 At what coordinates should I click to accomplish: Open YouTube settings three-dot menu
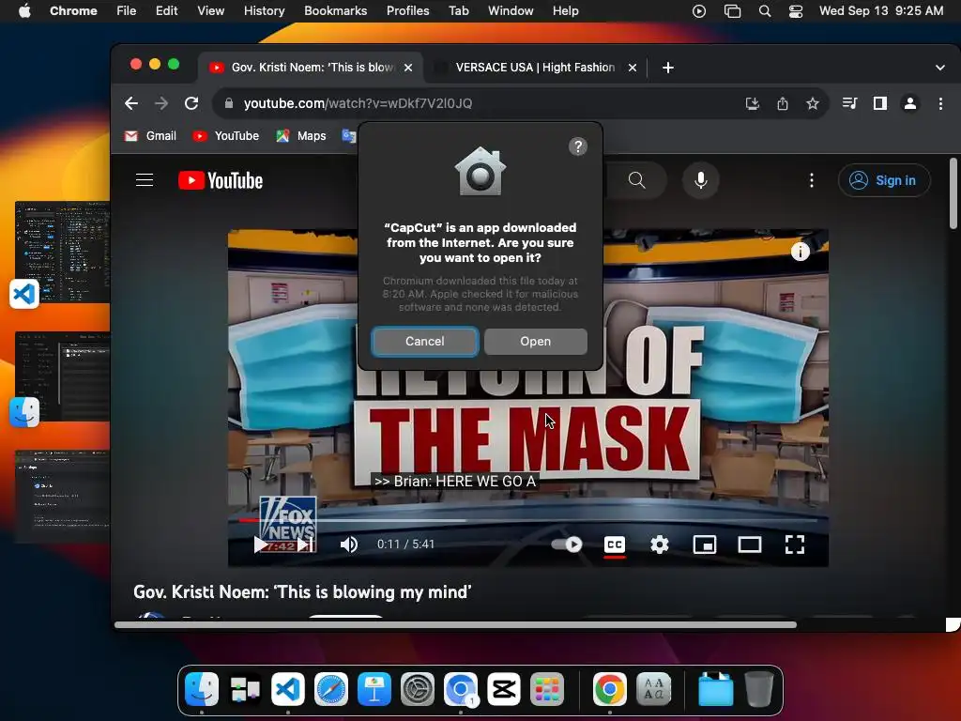(x=812, y=180)
